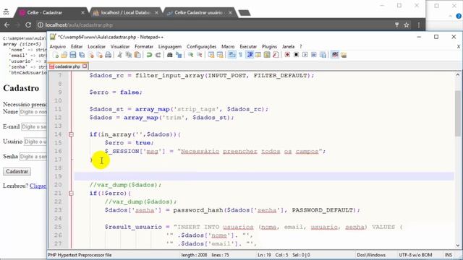Toggle synchronized vertical scrolling icon
Screen dimensions: 463x260
[x=211, y=55]
